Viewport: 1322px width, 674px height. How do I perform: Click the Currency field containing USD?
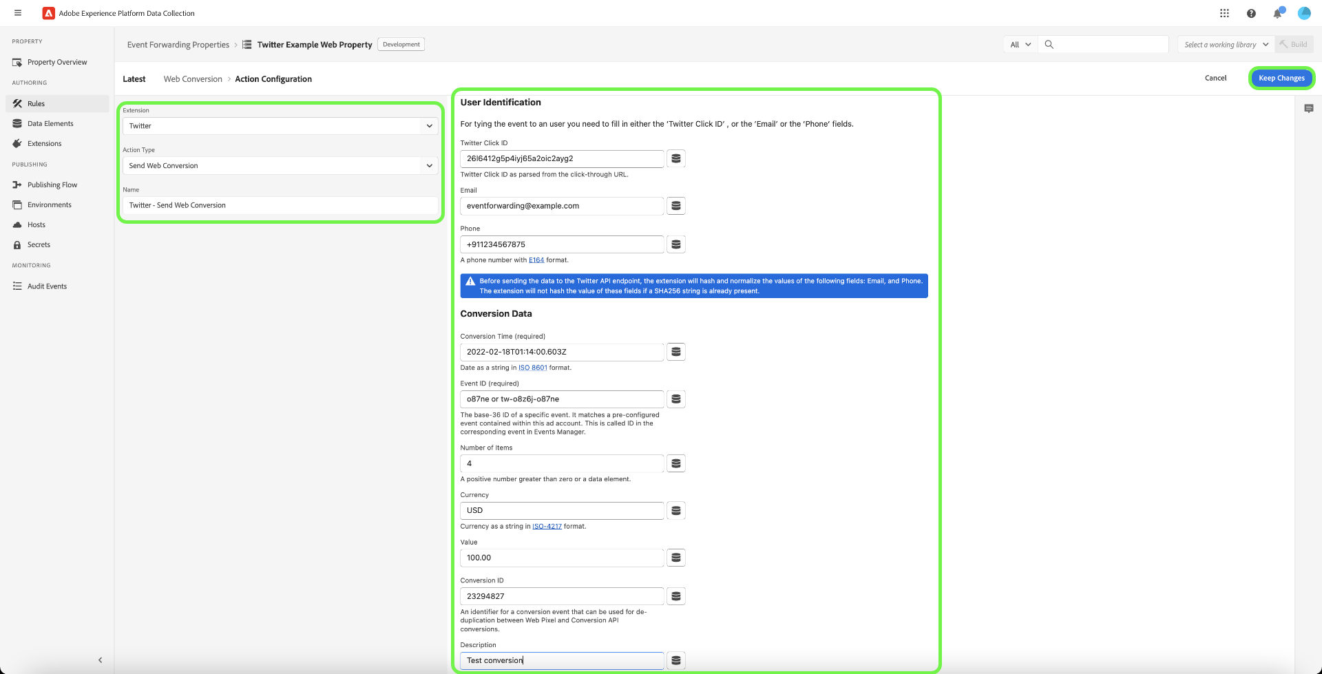click(x=562, y=511)
